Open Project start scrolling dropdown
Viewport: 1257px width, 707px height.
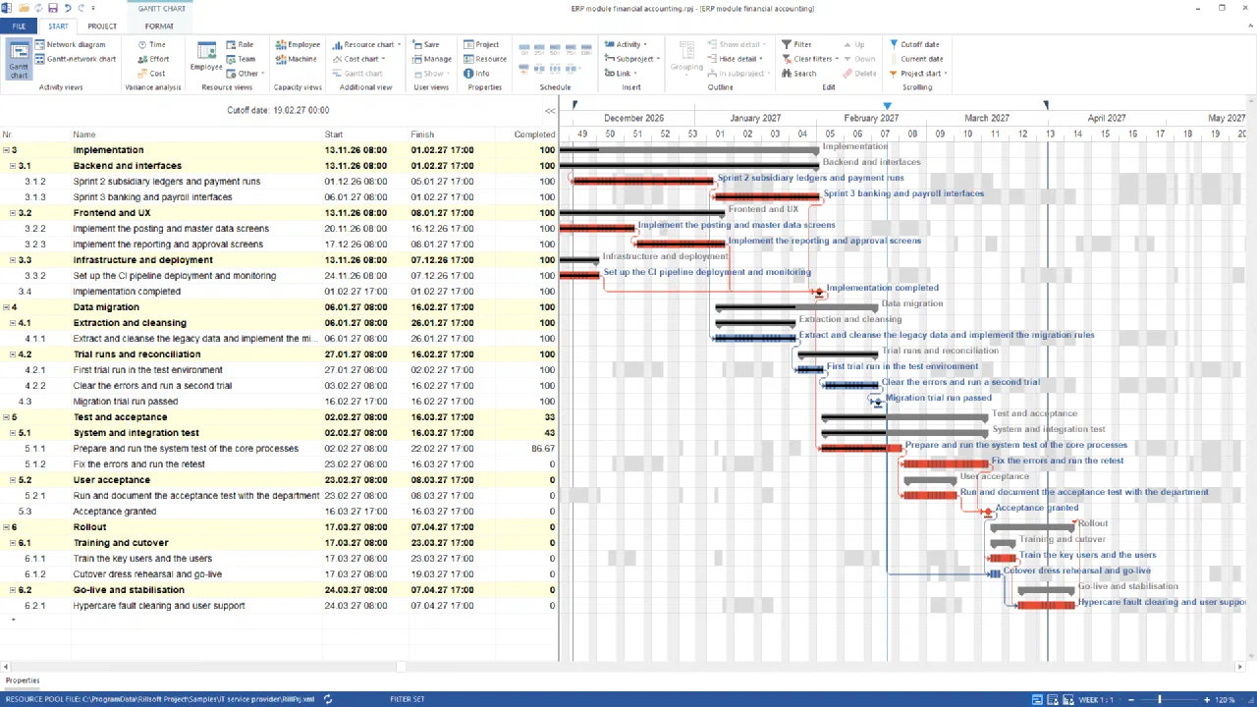(918, 74)
